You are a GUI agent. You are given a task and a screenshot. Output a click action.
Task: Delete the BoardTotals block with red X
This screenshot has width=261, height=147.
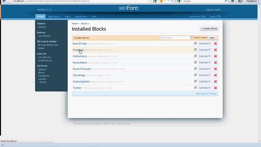215,44
